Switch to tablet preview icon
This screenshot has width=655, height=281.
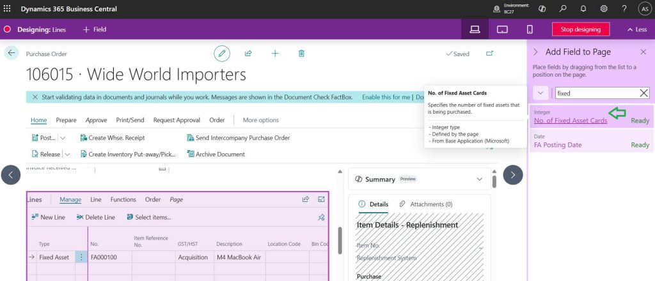(x=502, y=29)
